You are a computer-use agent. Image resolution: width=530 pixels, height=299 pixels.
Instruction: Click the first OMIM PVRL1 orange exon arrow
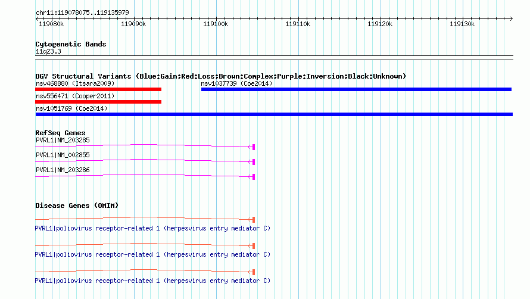(x=251, y=220)
